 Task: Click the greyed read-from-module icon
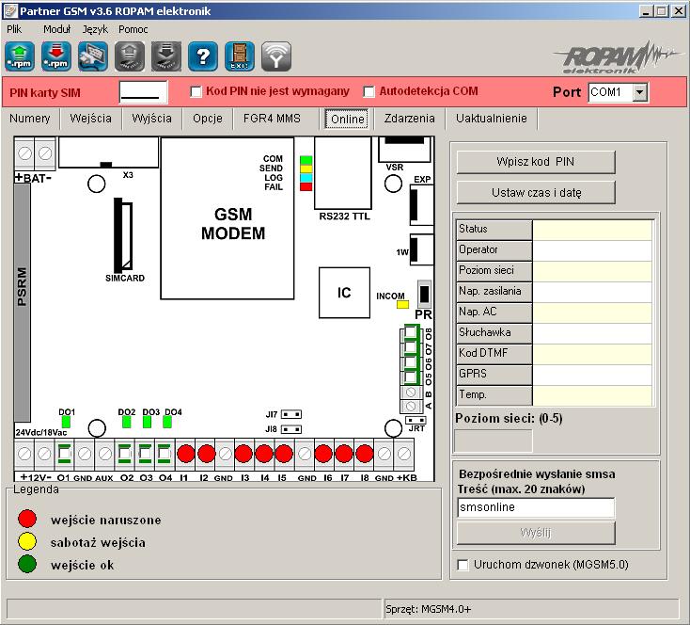[130, 56]
